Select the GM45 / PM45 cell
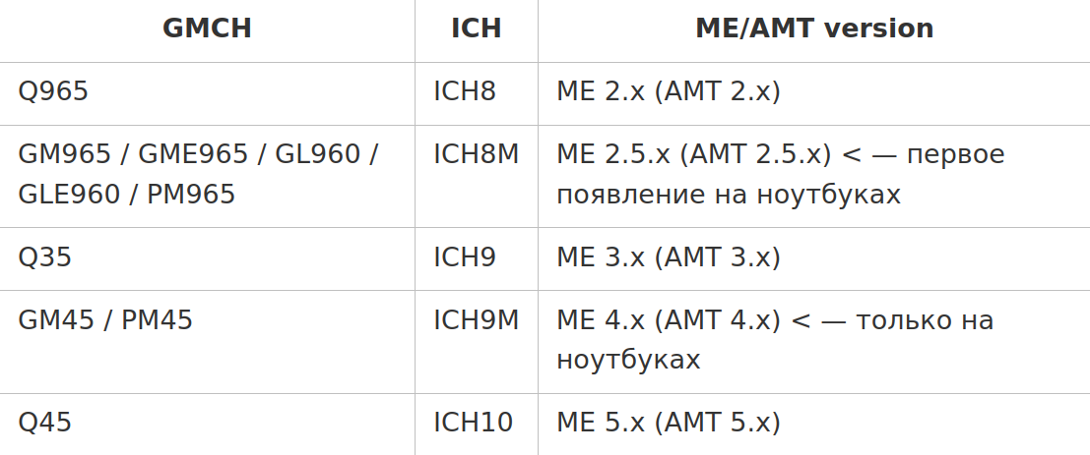The image size is (1090, 455). 207,341
